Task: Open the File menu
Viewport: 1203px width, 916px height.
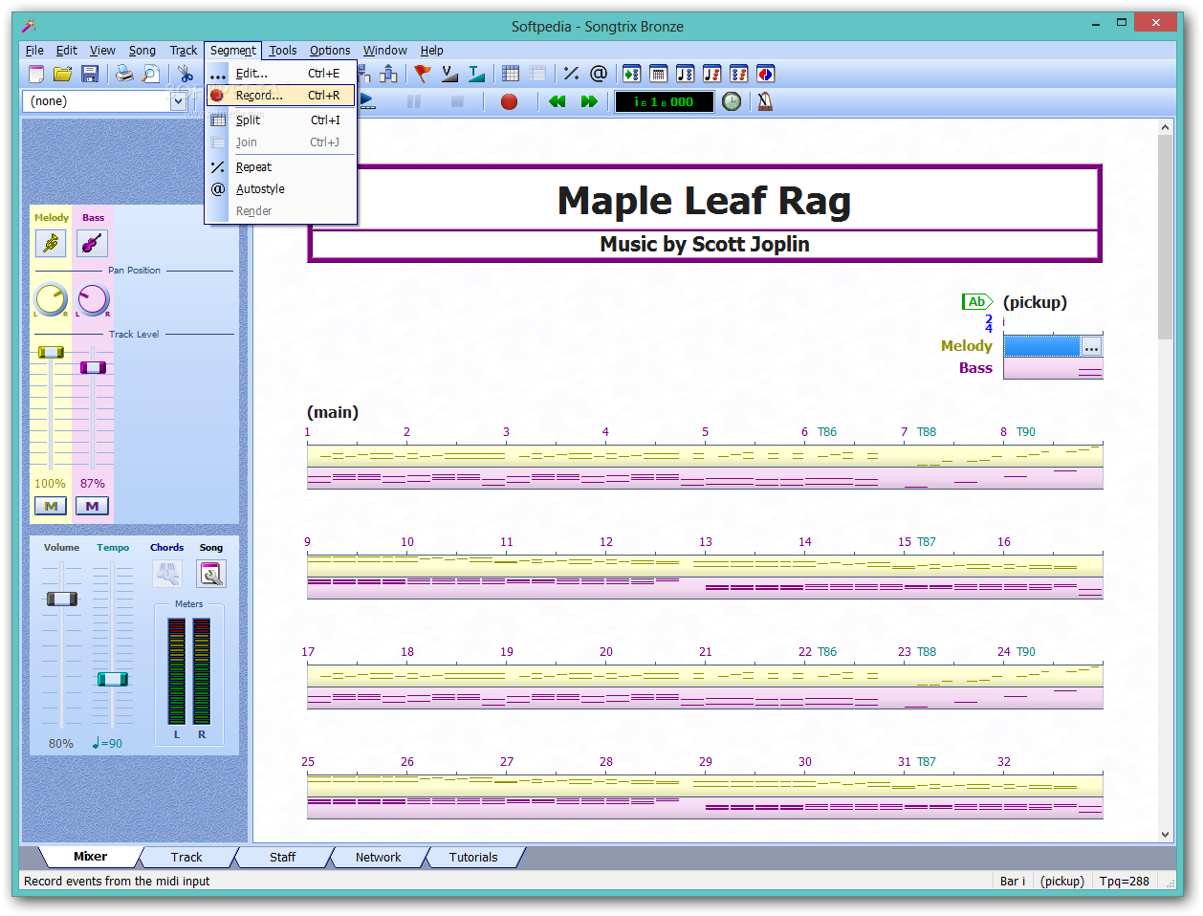Action: coord(34,51)
